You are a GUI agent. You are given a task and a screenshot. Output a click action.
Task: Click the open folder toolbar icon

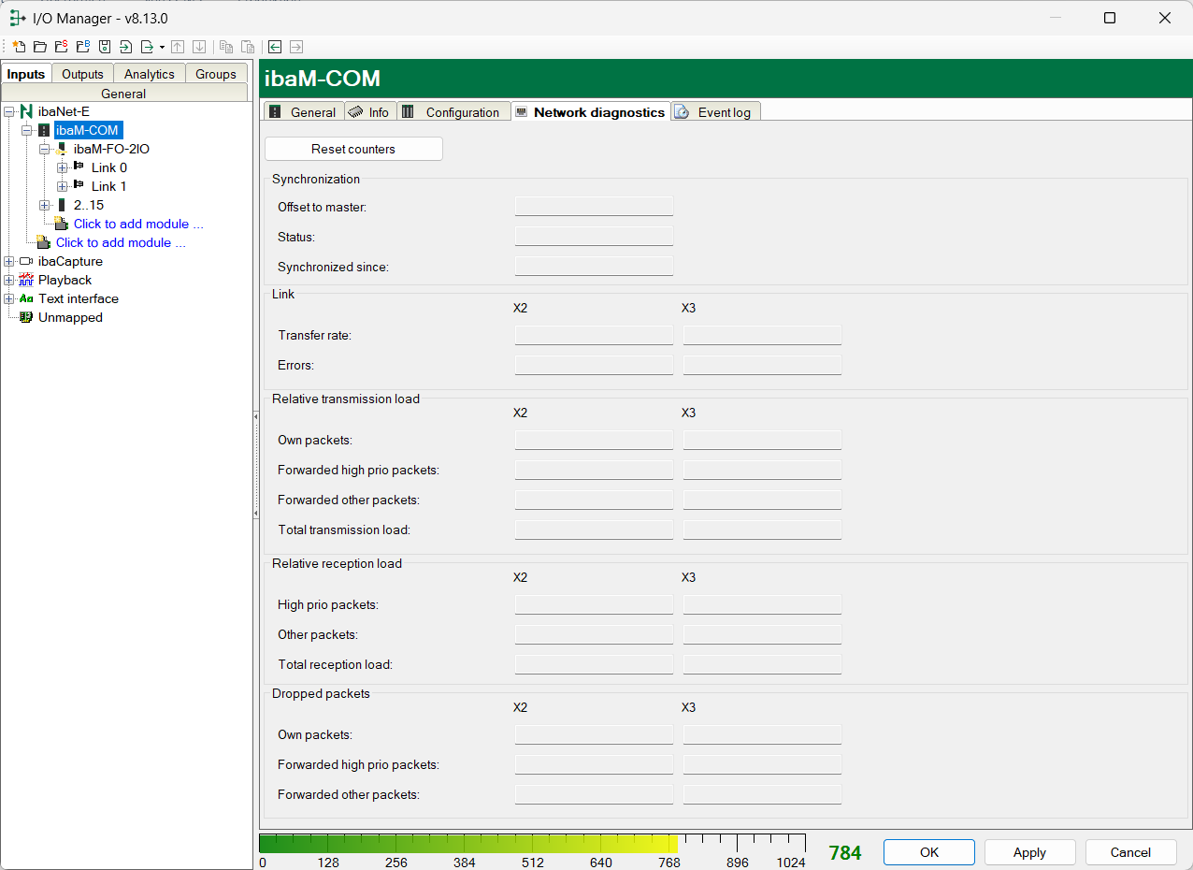tap(40, 47)
